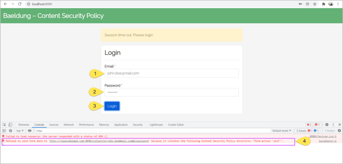Bookmark this page with the star icon

[315, 4]
